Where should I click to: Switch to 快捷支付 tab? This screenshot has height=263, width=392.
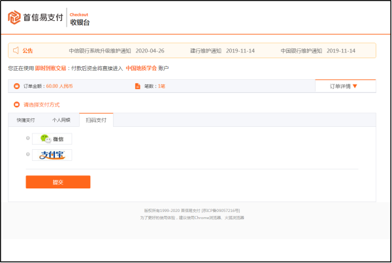[25, 120]
